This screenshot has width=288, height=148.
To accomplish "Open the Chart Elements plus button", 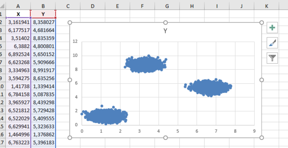I will coord(272,28).
